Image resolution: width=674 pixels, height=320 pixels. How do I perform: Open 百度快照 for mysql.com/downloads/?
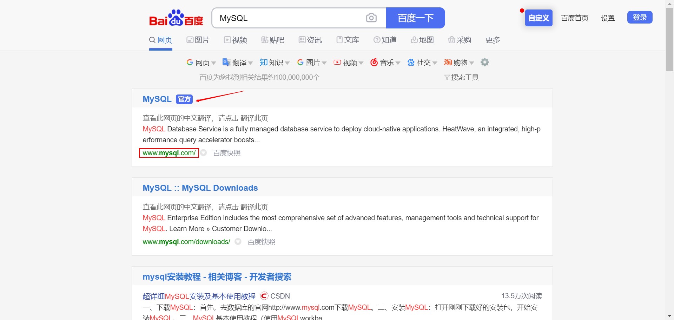[x=261, y=242]
